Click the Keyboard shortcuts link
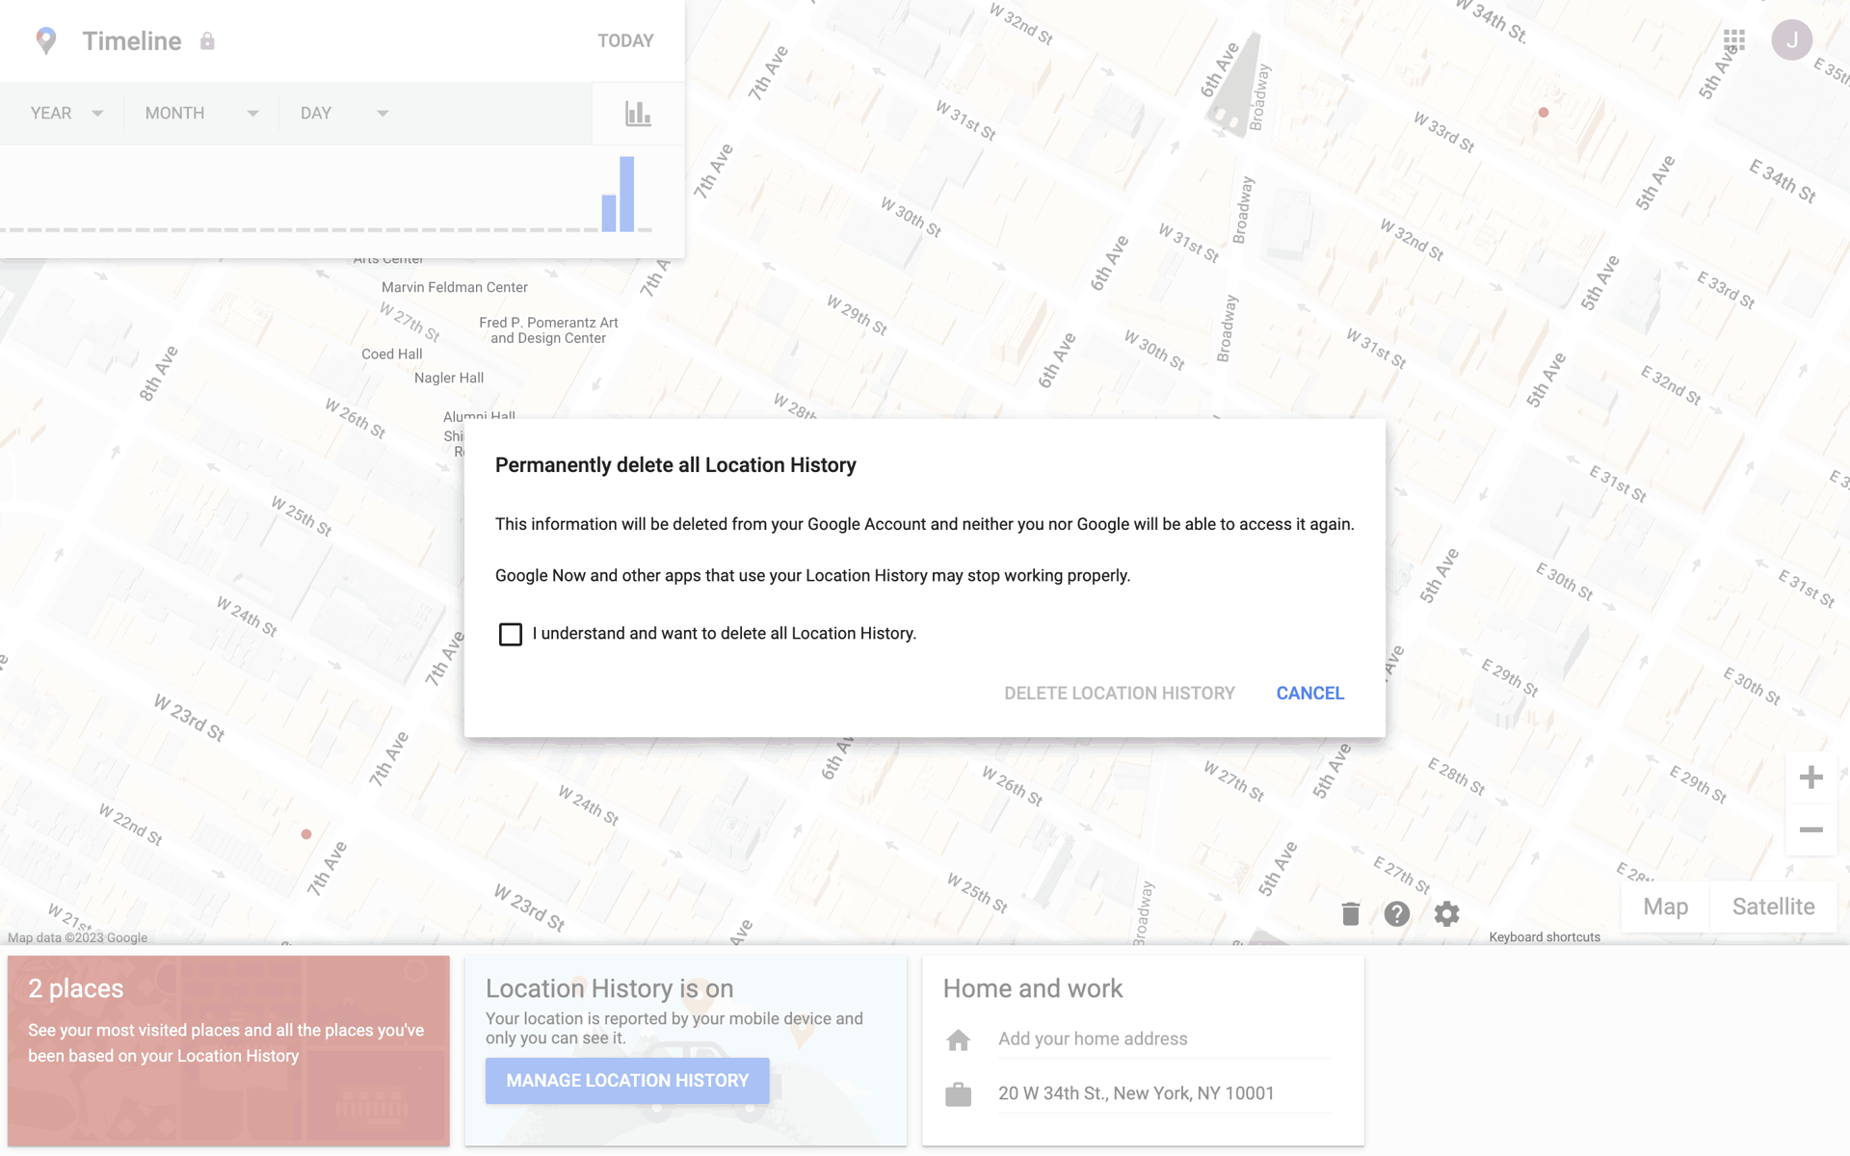 pos(1544,936)
